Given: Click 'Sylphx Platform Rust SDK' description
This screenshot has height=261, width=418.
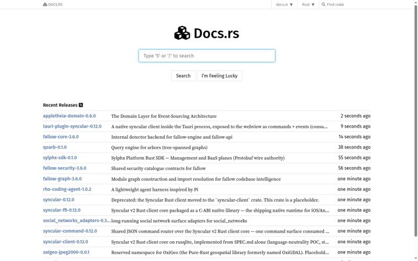Looking at the screenshot, I should click(198, 158).
